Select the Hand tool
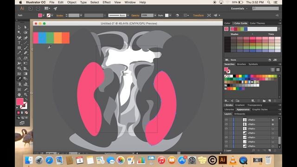Viewport: 297px width, 167px height. click(19, 94)
